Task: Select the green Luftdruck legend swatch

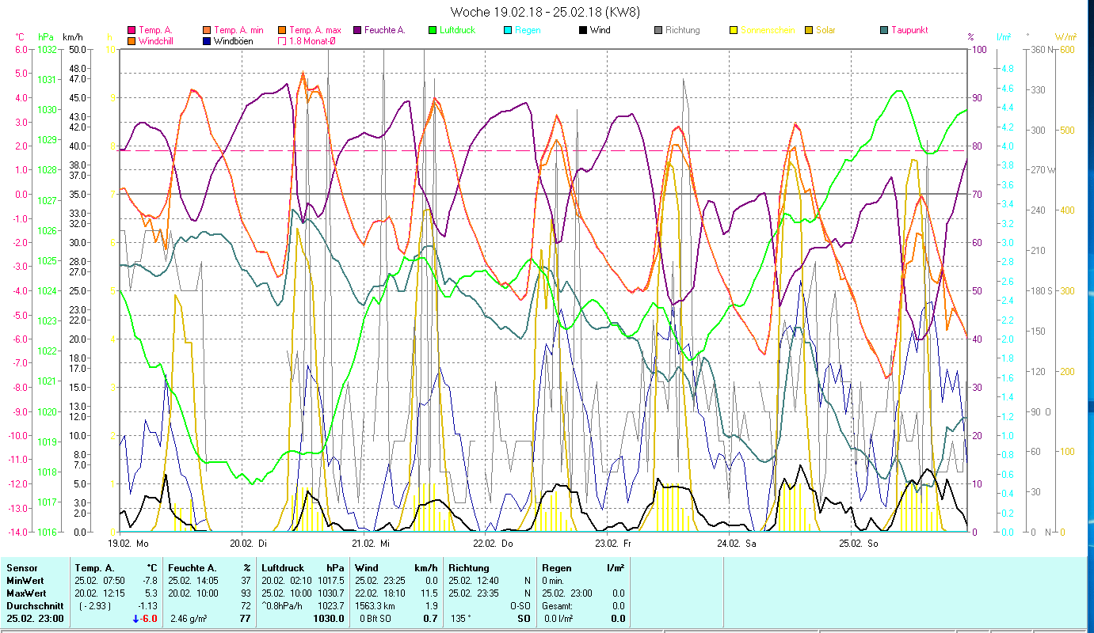Action: 432,30
